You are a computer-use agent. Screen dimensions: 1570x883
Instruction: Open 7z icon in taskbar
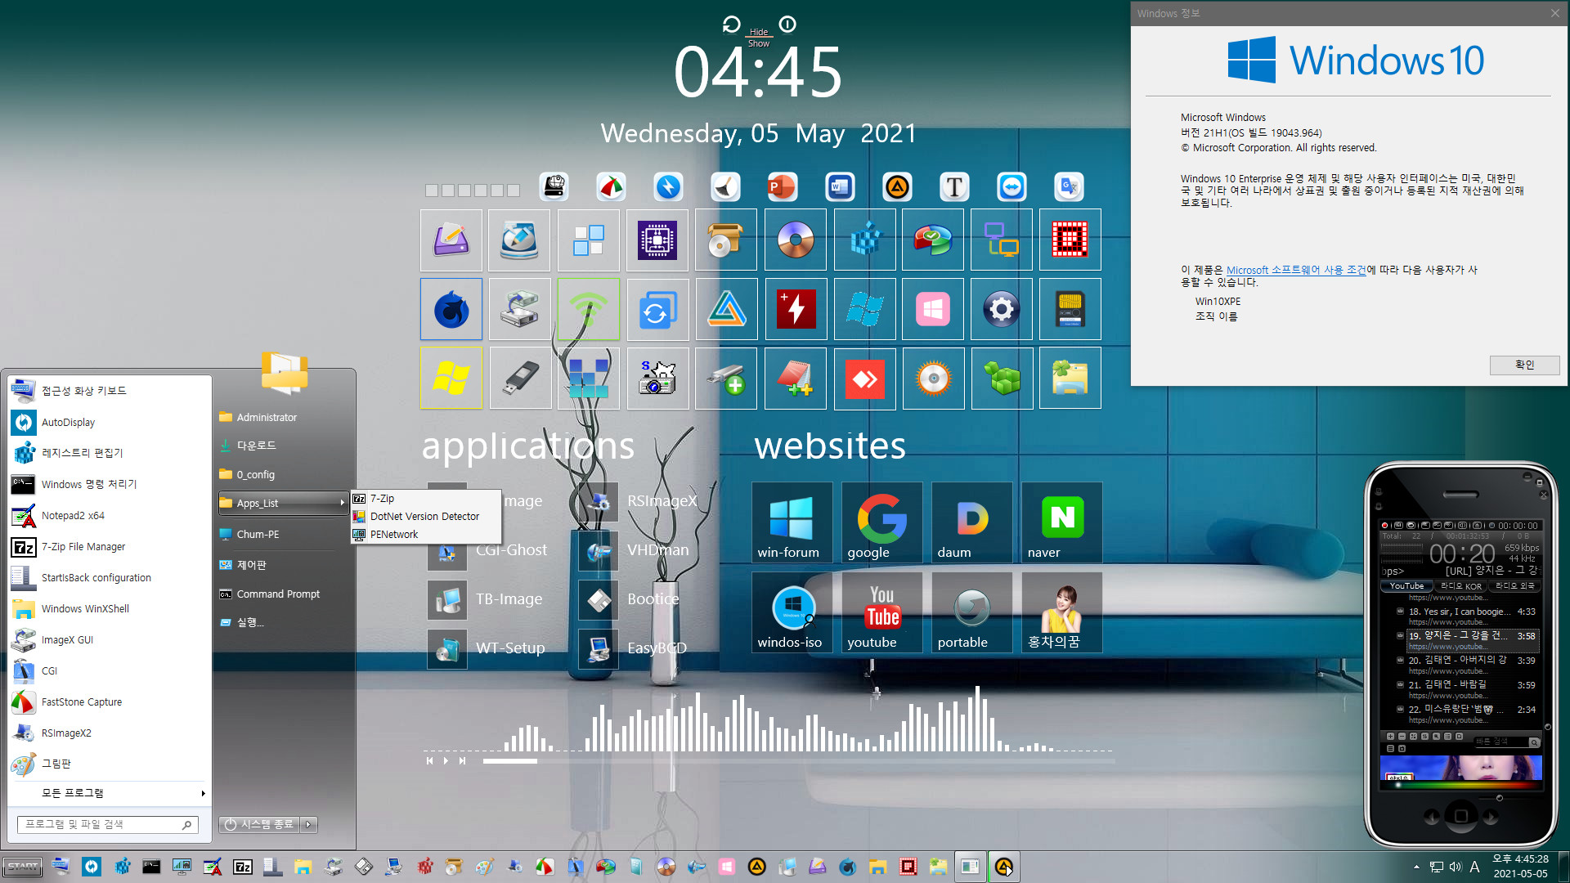pyautogui.click(x=243, y=867)
